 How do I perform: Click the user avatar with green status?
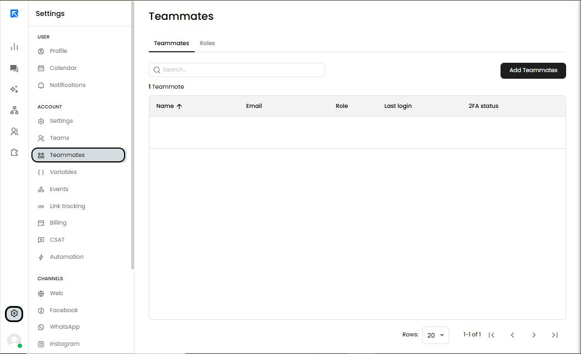pos(14,340)
